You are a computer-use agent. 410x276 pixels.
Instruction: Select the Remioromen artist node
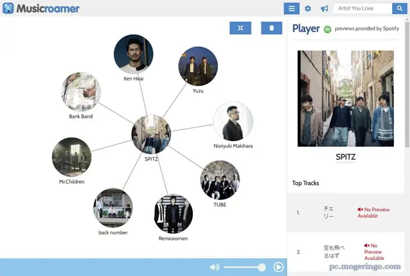[173, 214]
